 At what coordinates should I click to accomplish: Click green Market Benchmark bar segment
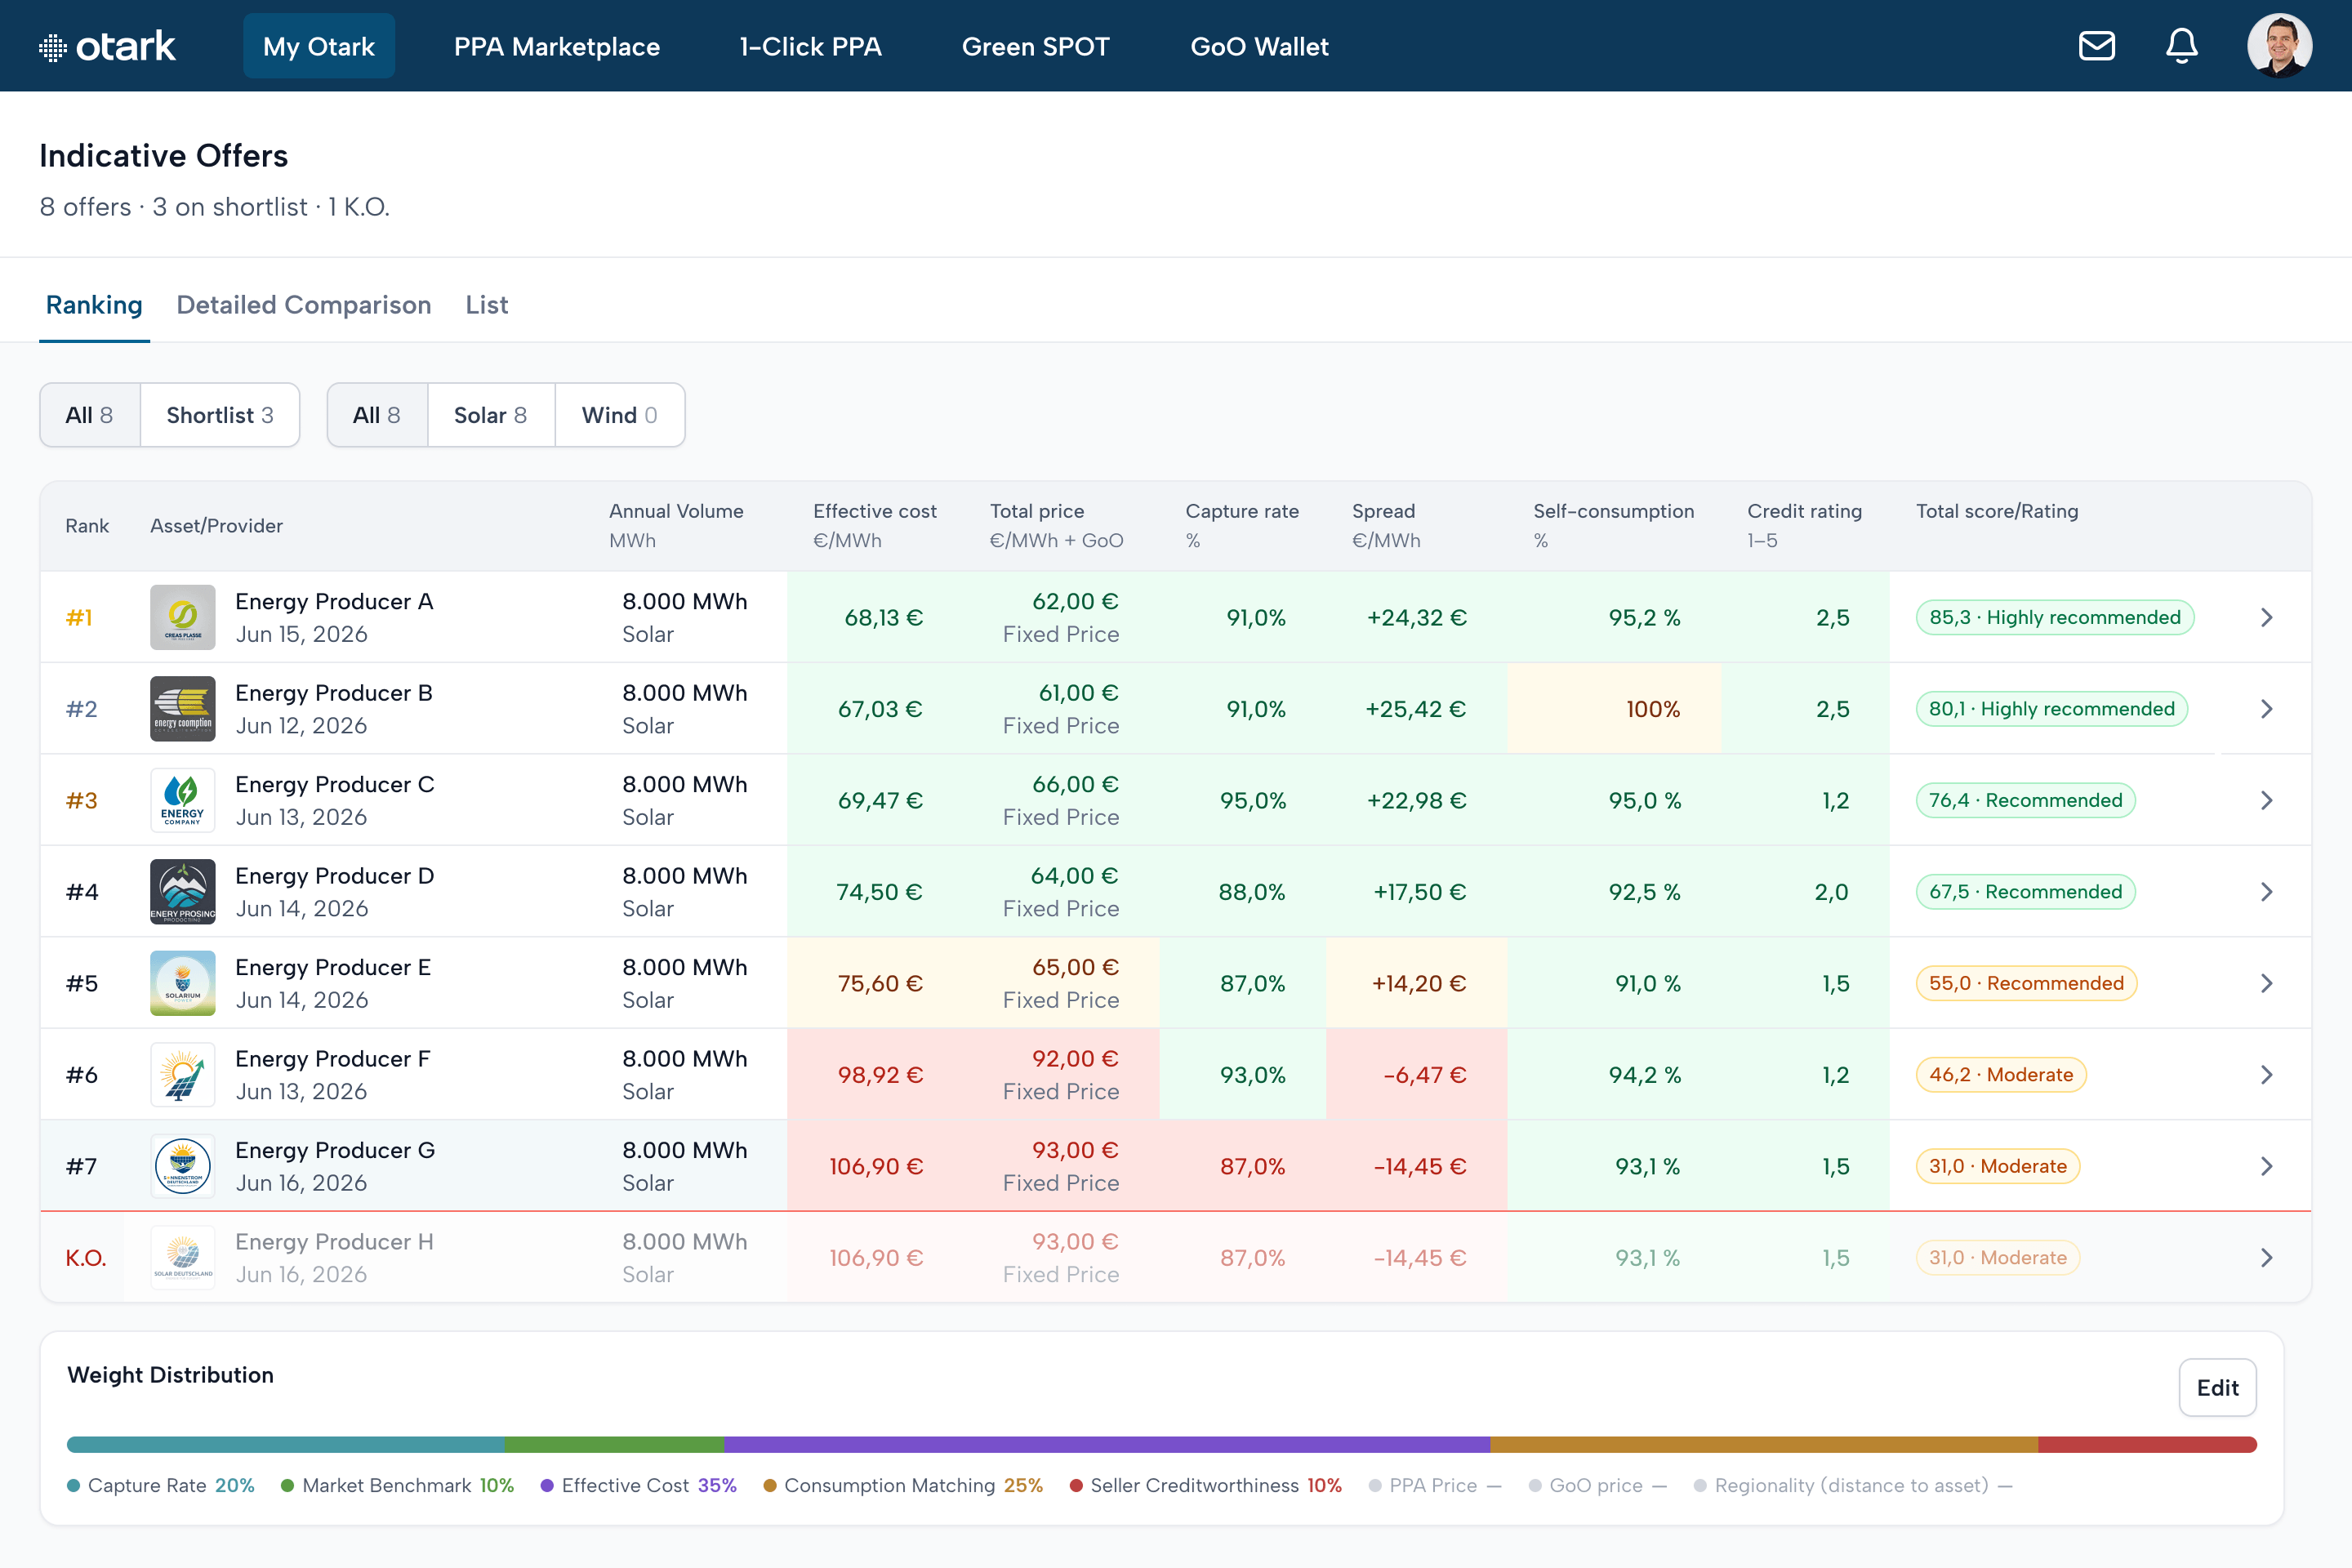tap(614, 1444)
